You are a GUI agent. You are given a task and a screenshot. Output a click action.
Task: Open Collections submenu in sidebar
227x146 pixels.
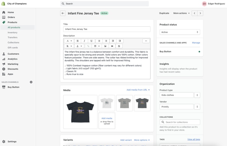pos(13,42)
